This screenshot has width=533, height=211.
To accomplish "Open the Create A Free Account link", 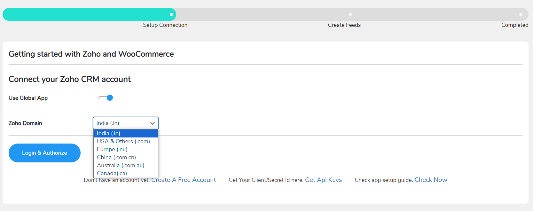I will (184, 180).
